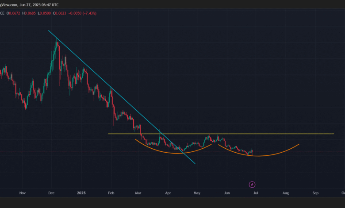
Task: Click the Jun label on the time axis
Action: point(227,193)
